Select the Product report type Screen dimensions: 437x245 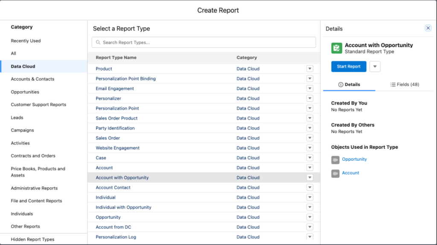(104, 69)
